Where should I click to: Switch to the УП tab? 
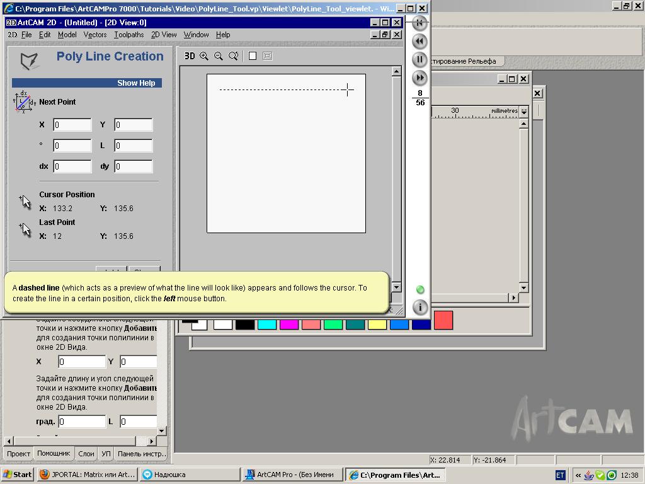(x=106, y=454)
